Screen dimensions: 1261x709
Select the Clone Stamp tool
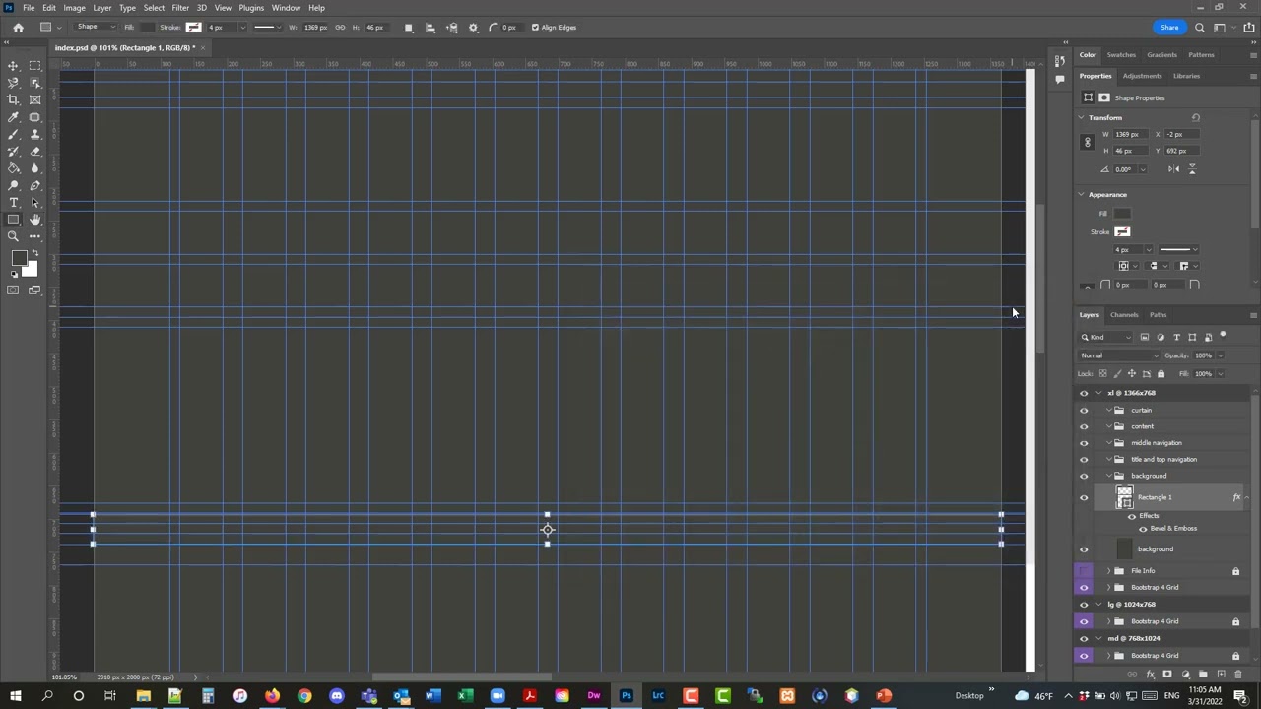(35, 134)
